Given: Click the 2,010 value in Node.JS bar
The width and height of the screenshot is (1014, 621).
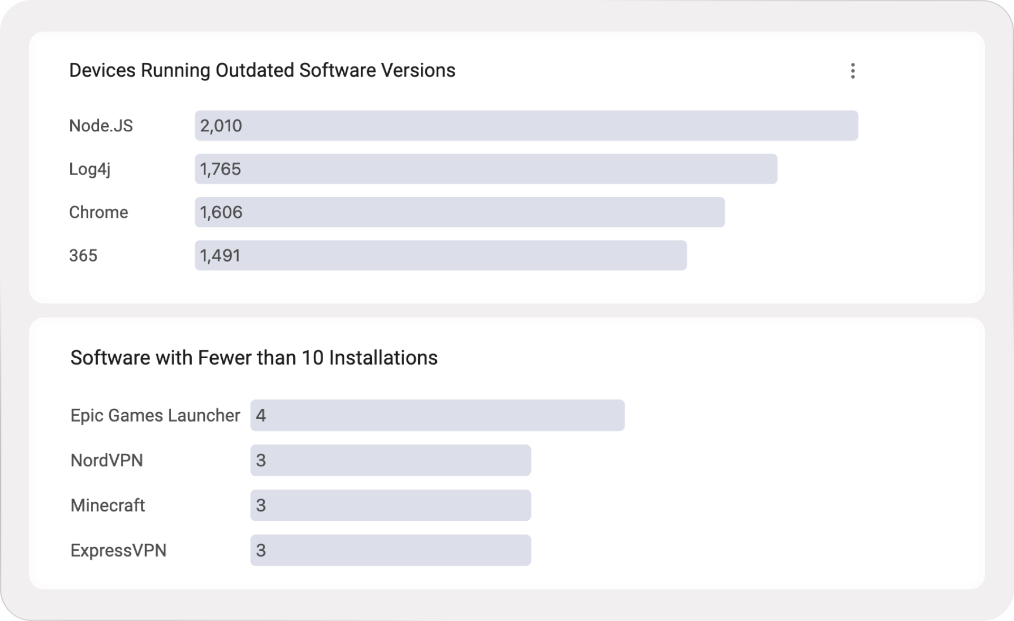Looking at the screenshot, I should [x=221, y=126].
